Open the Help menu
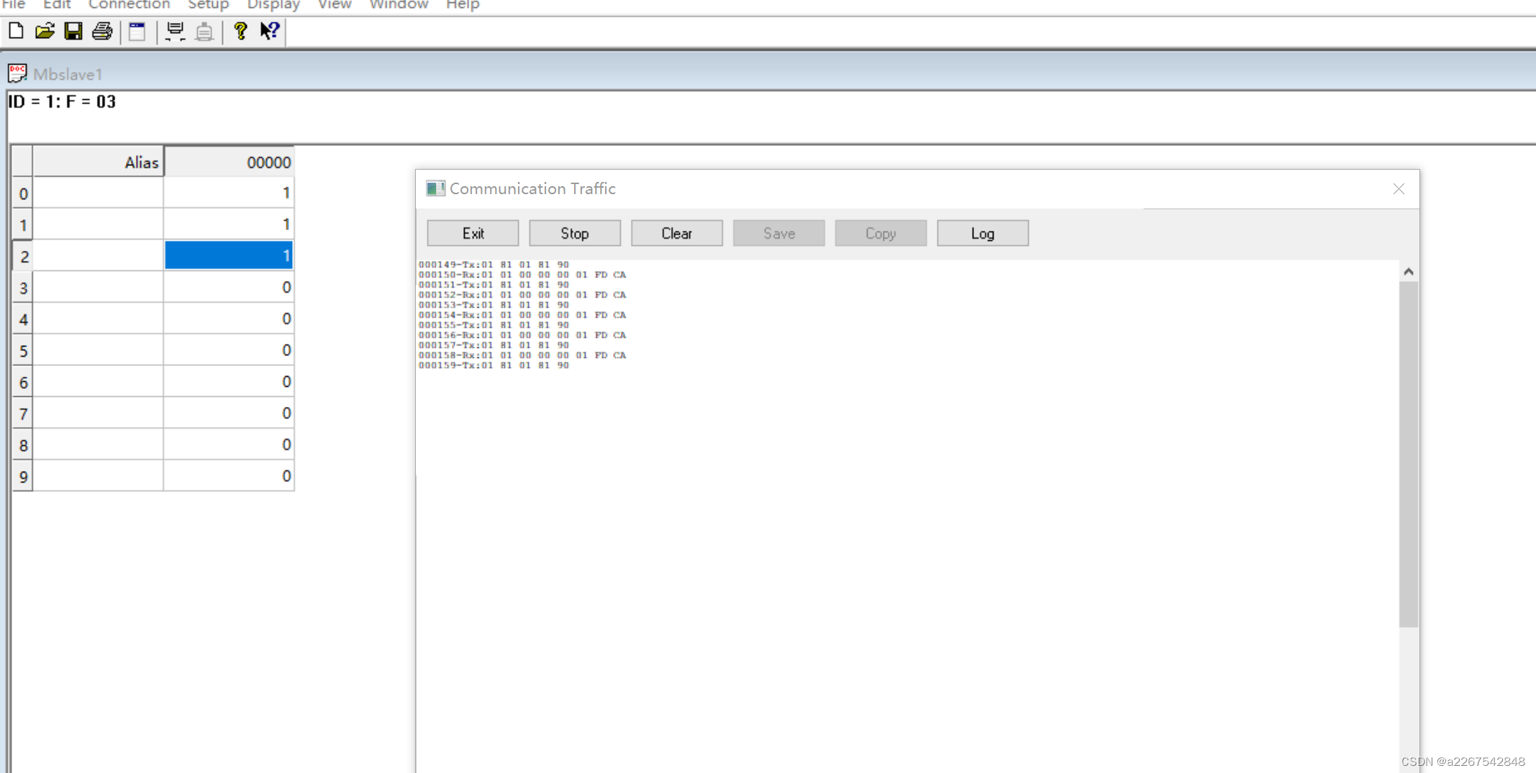1536x773 pixels. [x=463, y=5]
